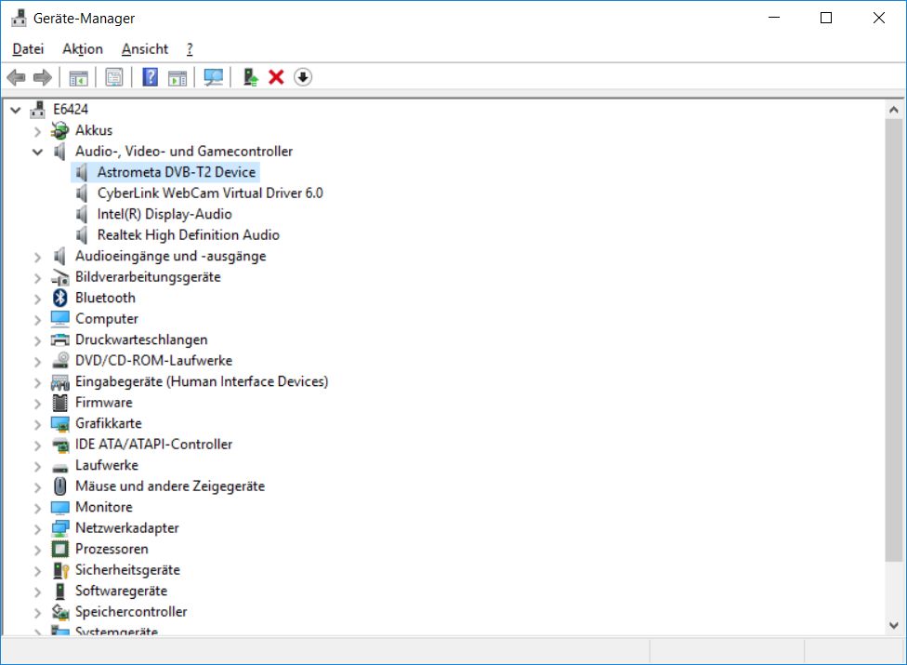Click the Bluetooth category icon
Image resolution: width=907 pixels, height=665 pixels.
[x=60, y=298]
